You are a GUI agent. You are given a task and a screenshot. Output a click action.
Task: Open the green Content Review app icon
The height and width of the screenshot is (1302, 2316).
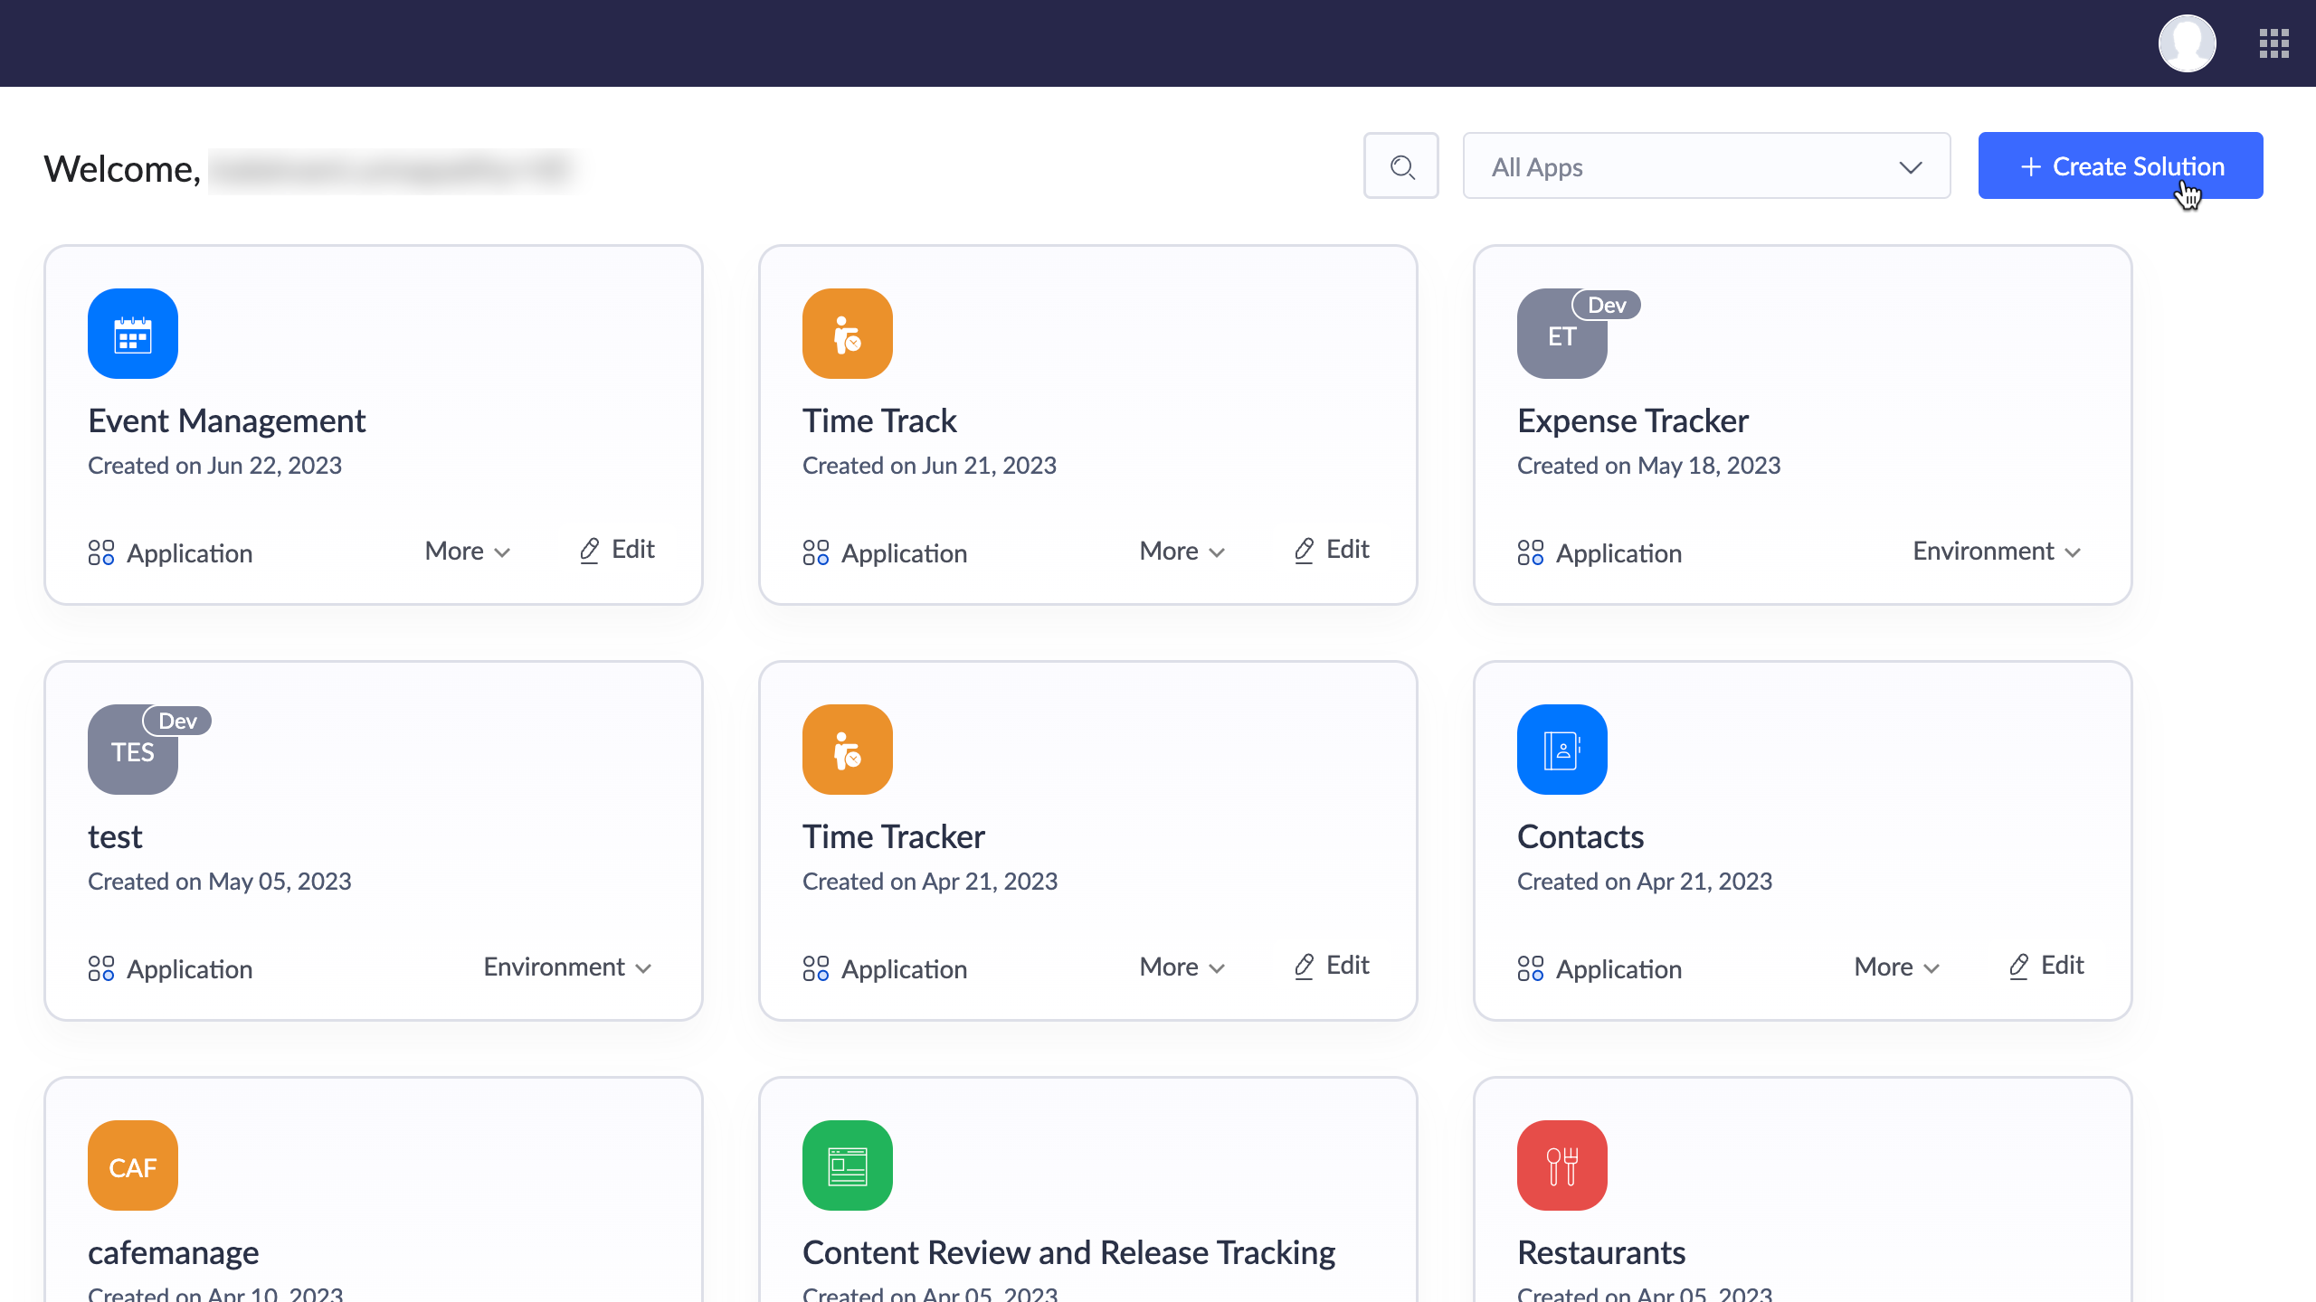pos(847,1165)
